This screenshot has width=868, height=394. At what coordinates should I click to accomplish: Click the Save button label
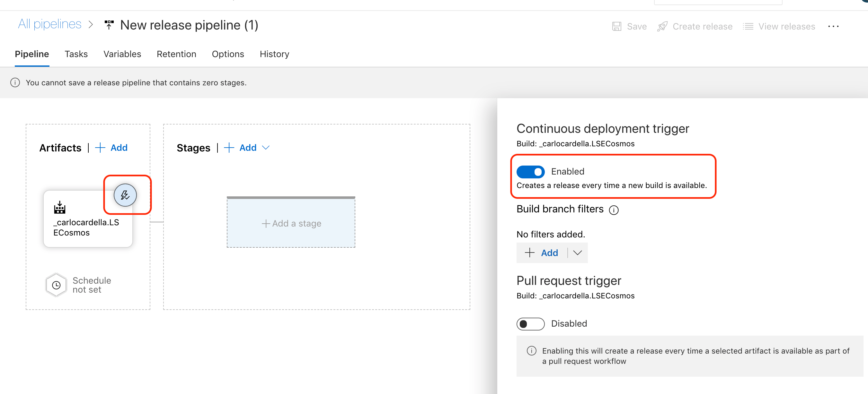pyautogui.click(x=637, y=26)
